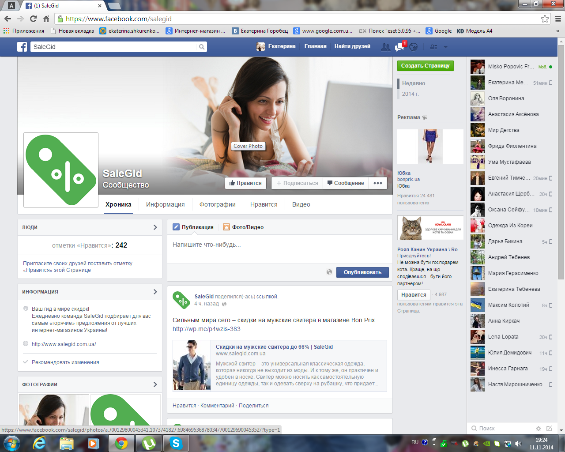Open the SaleGid avatar on the shared post
565x452 pixels.
click(x=181, y=300)
